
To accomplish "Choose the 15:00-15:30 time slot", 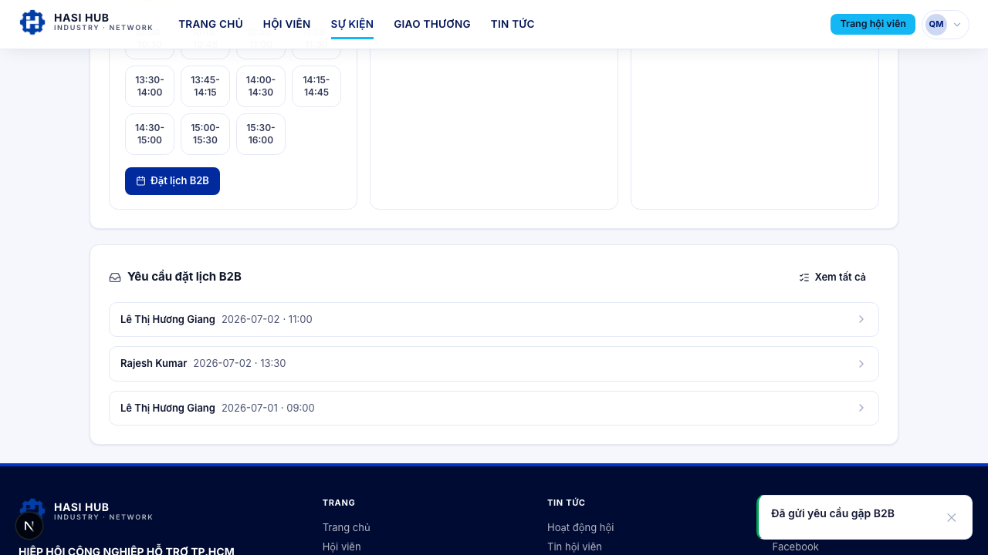I will coord(205,134).
